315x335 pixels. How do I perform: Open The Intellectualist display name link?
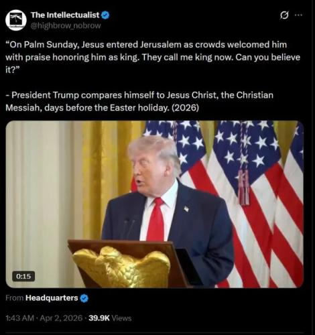(x=65, y=15)
